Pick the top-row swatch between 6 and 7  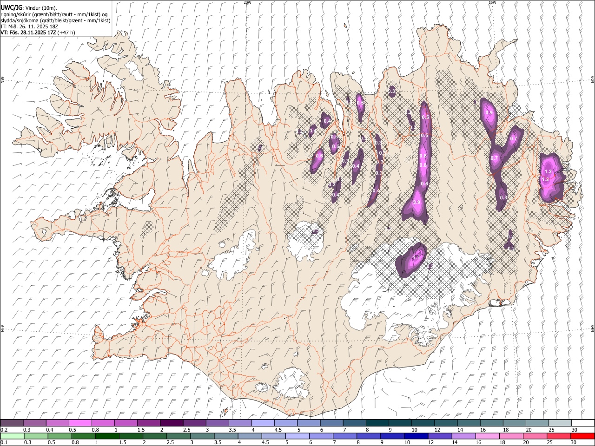pos(331,423)
